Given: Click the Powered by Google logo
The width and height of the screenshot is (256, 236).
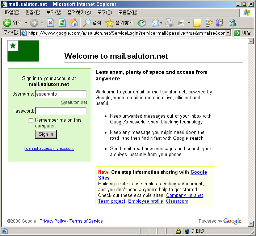Looking at the screenshot, I should tap(232, 221).
